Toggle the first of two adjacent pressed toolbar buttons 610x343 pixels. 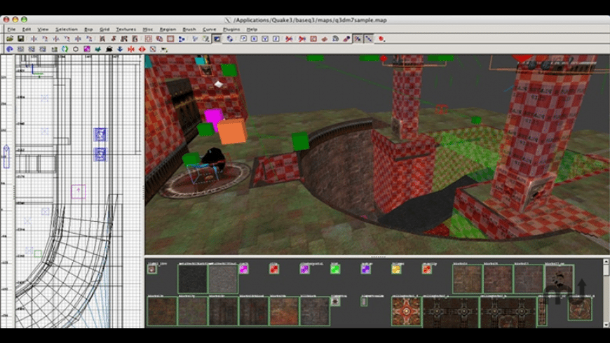(x=358, y=39)
